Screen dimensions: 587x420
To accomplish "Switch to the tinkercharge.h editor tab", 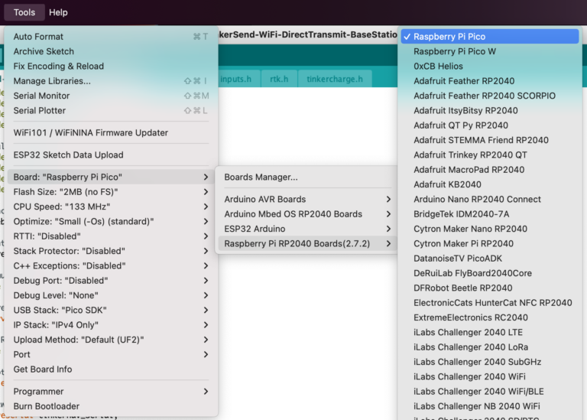I will (x=335, y=79).
